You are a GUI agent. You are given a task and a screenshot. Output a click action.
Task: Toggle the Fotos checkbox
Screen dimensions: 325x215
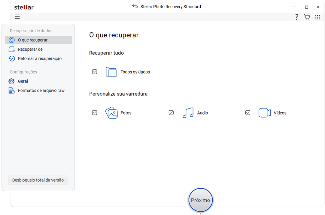pyautogui.click(x=95, y=113)
